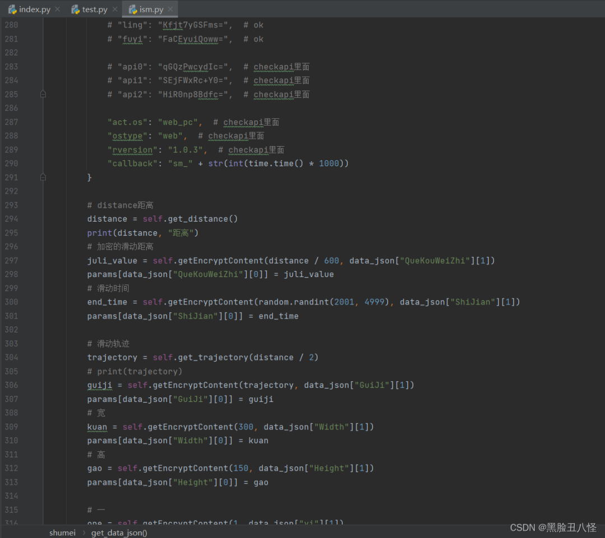Click the commented "api1" line
This screenshot has height=538, width=605.
tap(208, 81)
